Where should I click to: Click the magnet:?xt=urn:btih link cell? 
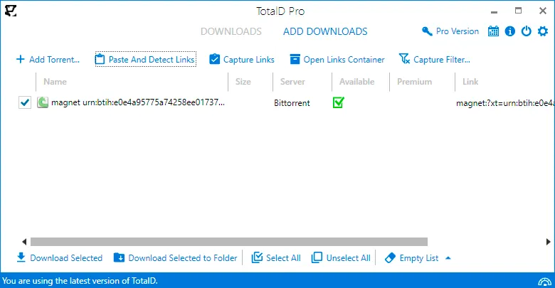(x=505, y=103)
